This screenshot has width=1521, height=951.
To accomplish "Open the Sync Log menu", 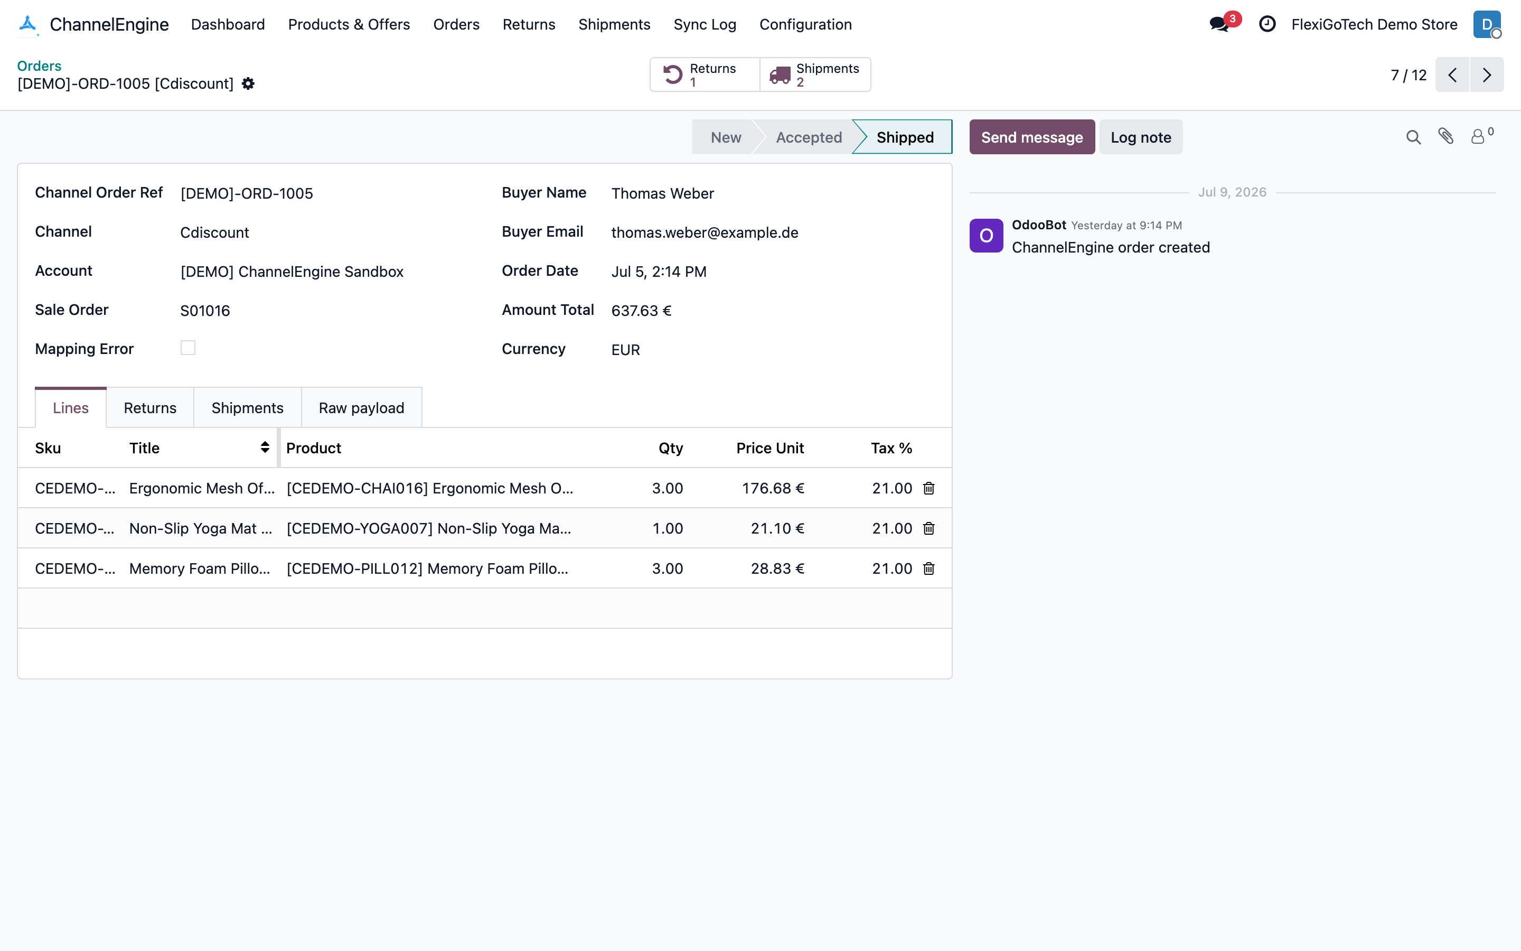I will pyautogui.click(x=705, y=24).
